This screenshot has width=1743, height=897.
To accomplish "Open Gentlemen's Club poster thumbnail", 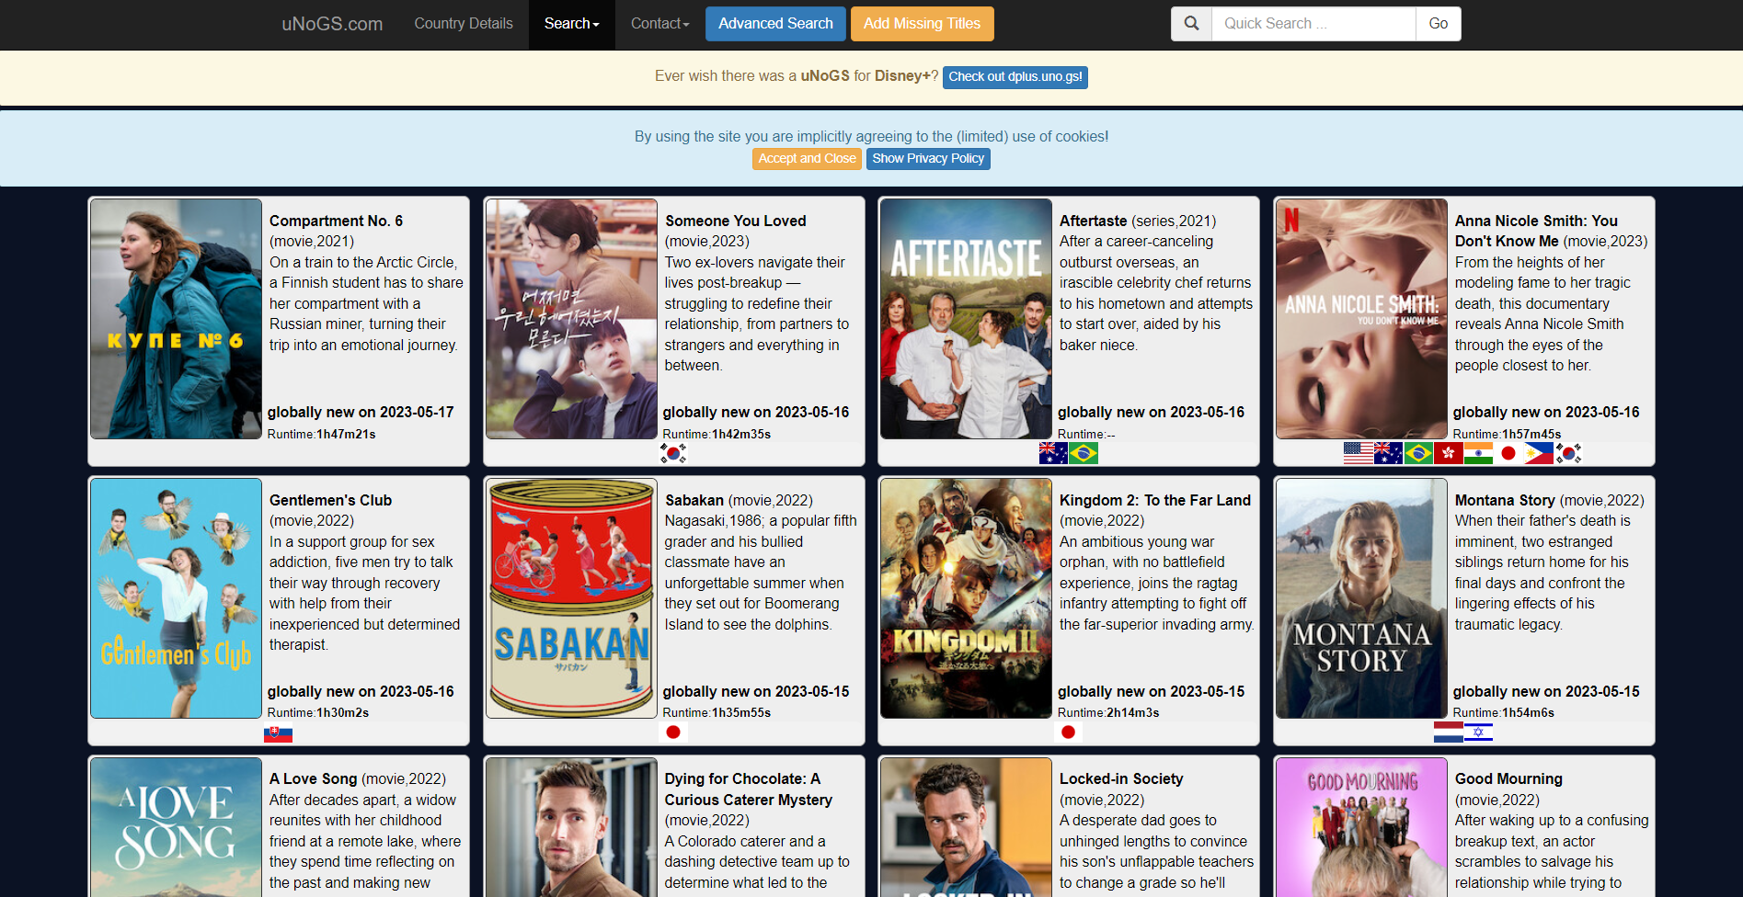I will pos(176,598).
